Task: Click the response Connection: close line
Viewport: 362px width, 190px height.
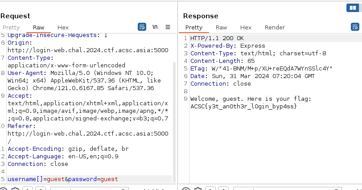Action: pyautogui.click(x=221, y=83)
